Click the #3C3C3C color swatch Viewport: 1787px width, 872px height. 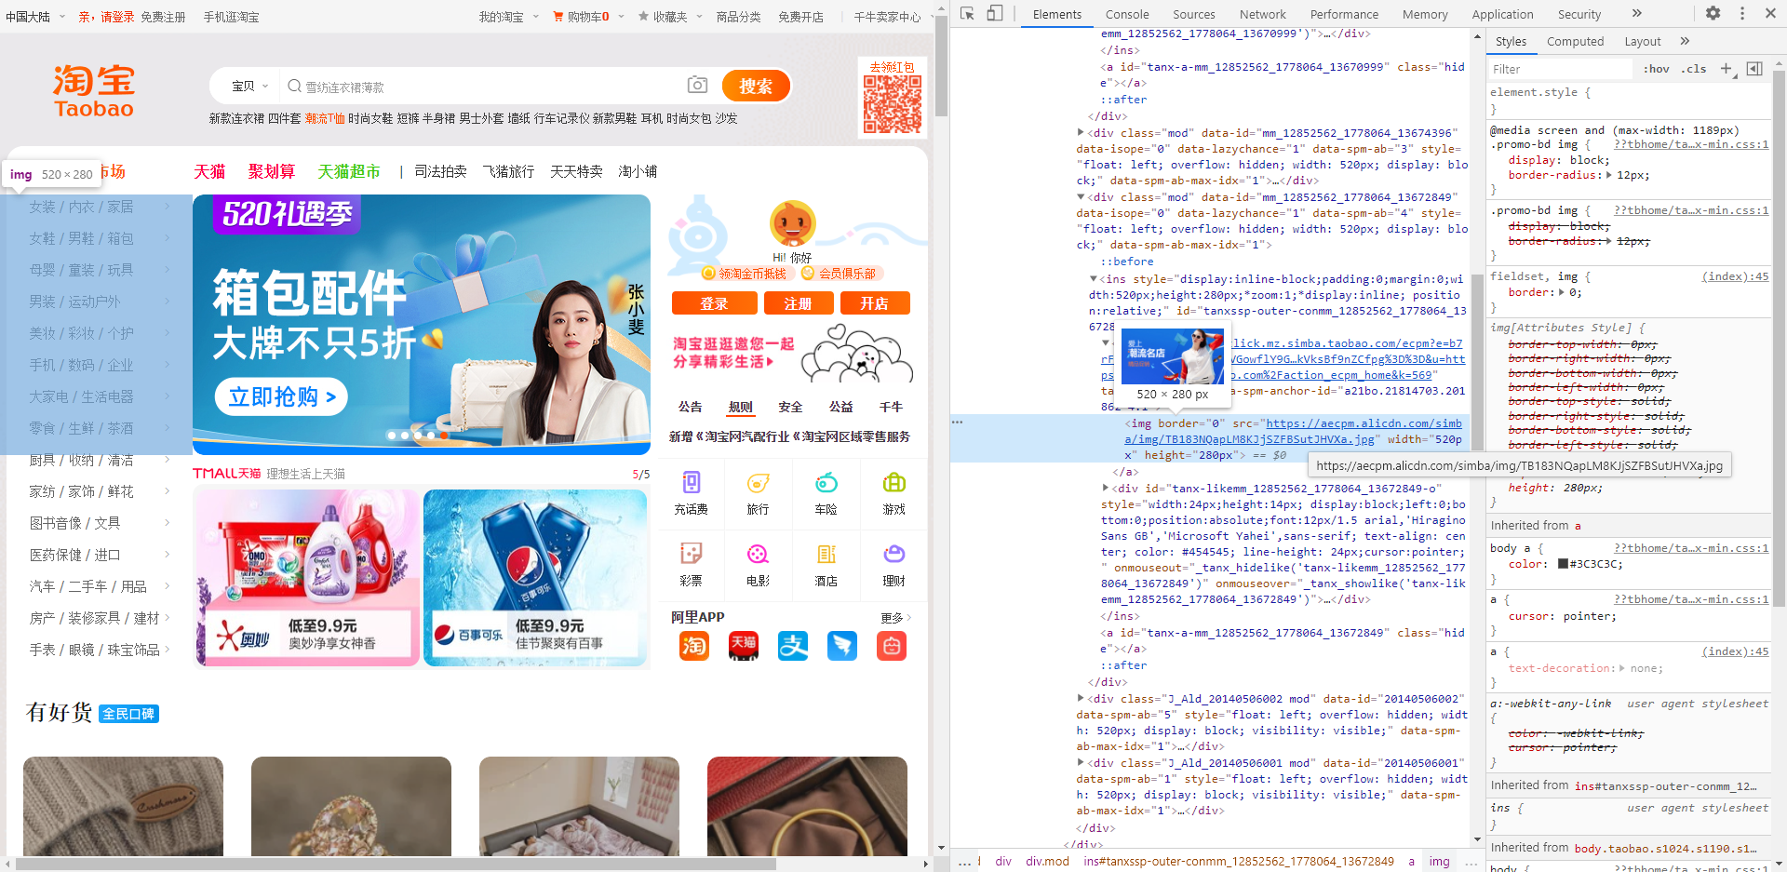tap(1563, 564)
